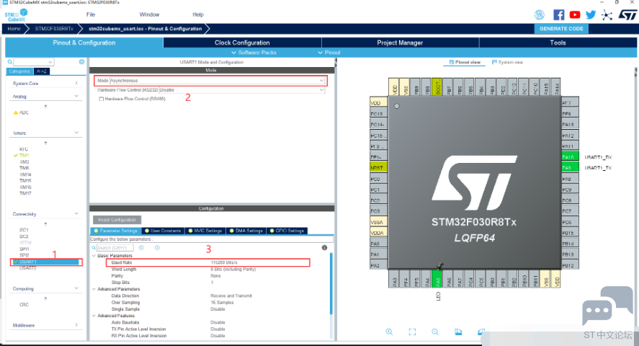Click the anniversary badge icon in header

click(x=539, y=15)
